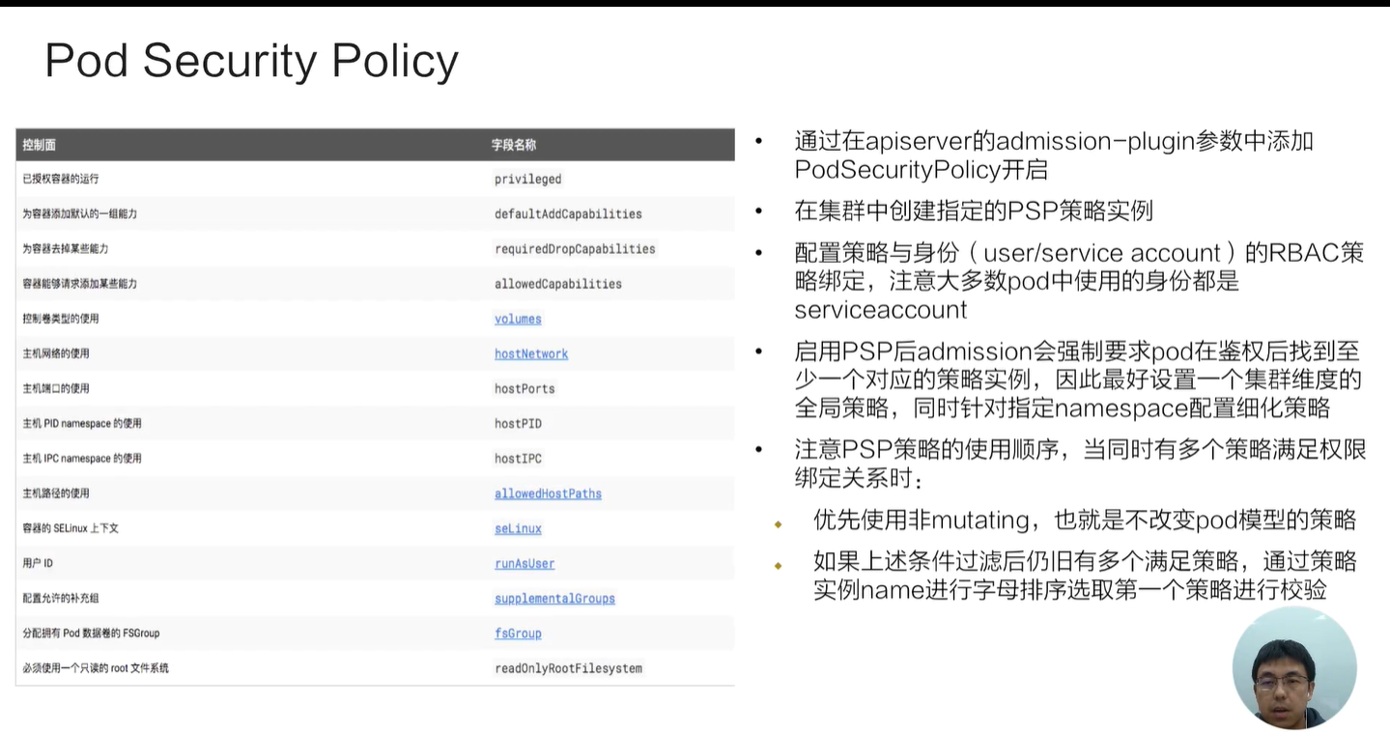Select the Pod Security Policy slide title
The height and width of the screenshot is (732, 1390).
tap(251, 61)
